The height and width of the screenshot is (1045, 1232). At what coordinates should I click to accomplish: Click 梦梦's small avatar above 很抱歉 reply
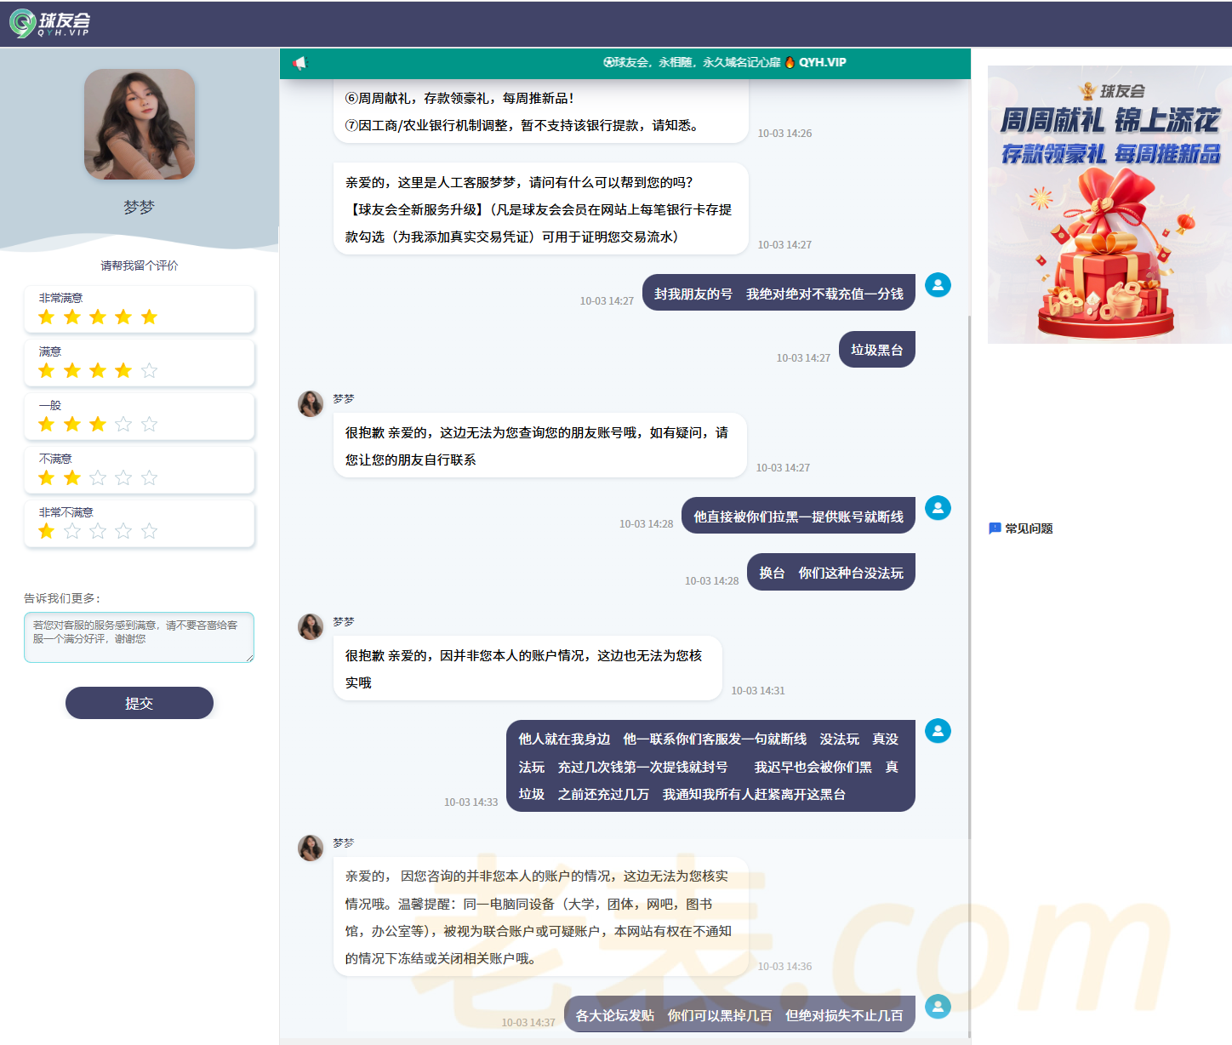point(311,403)
